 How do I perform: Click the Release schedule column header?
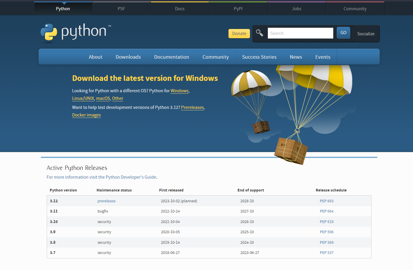[x=331, y=190]
